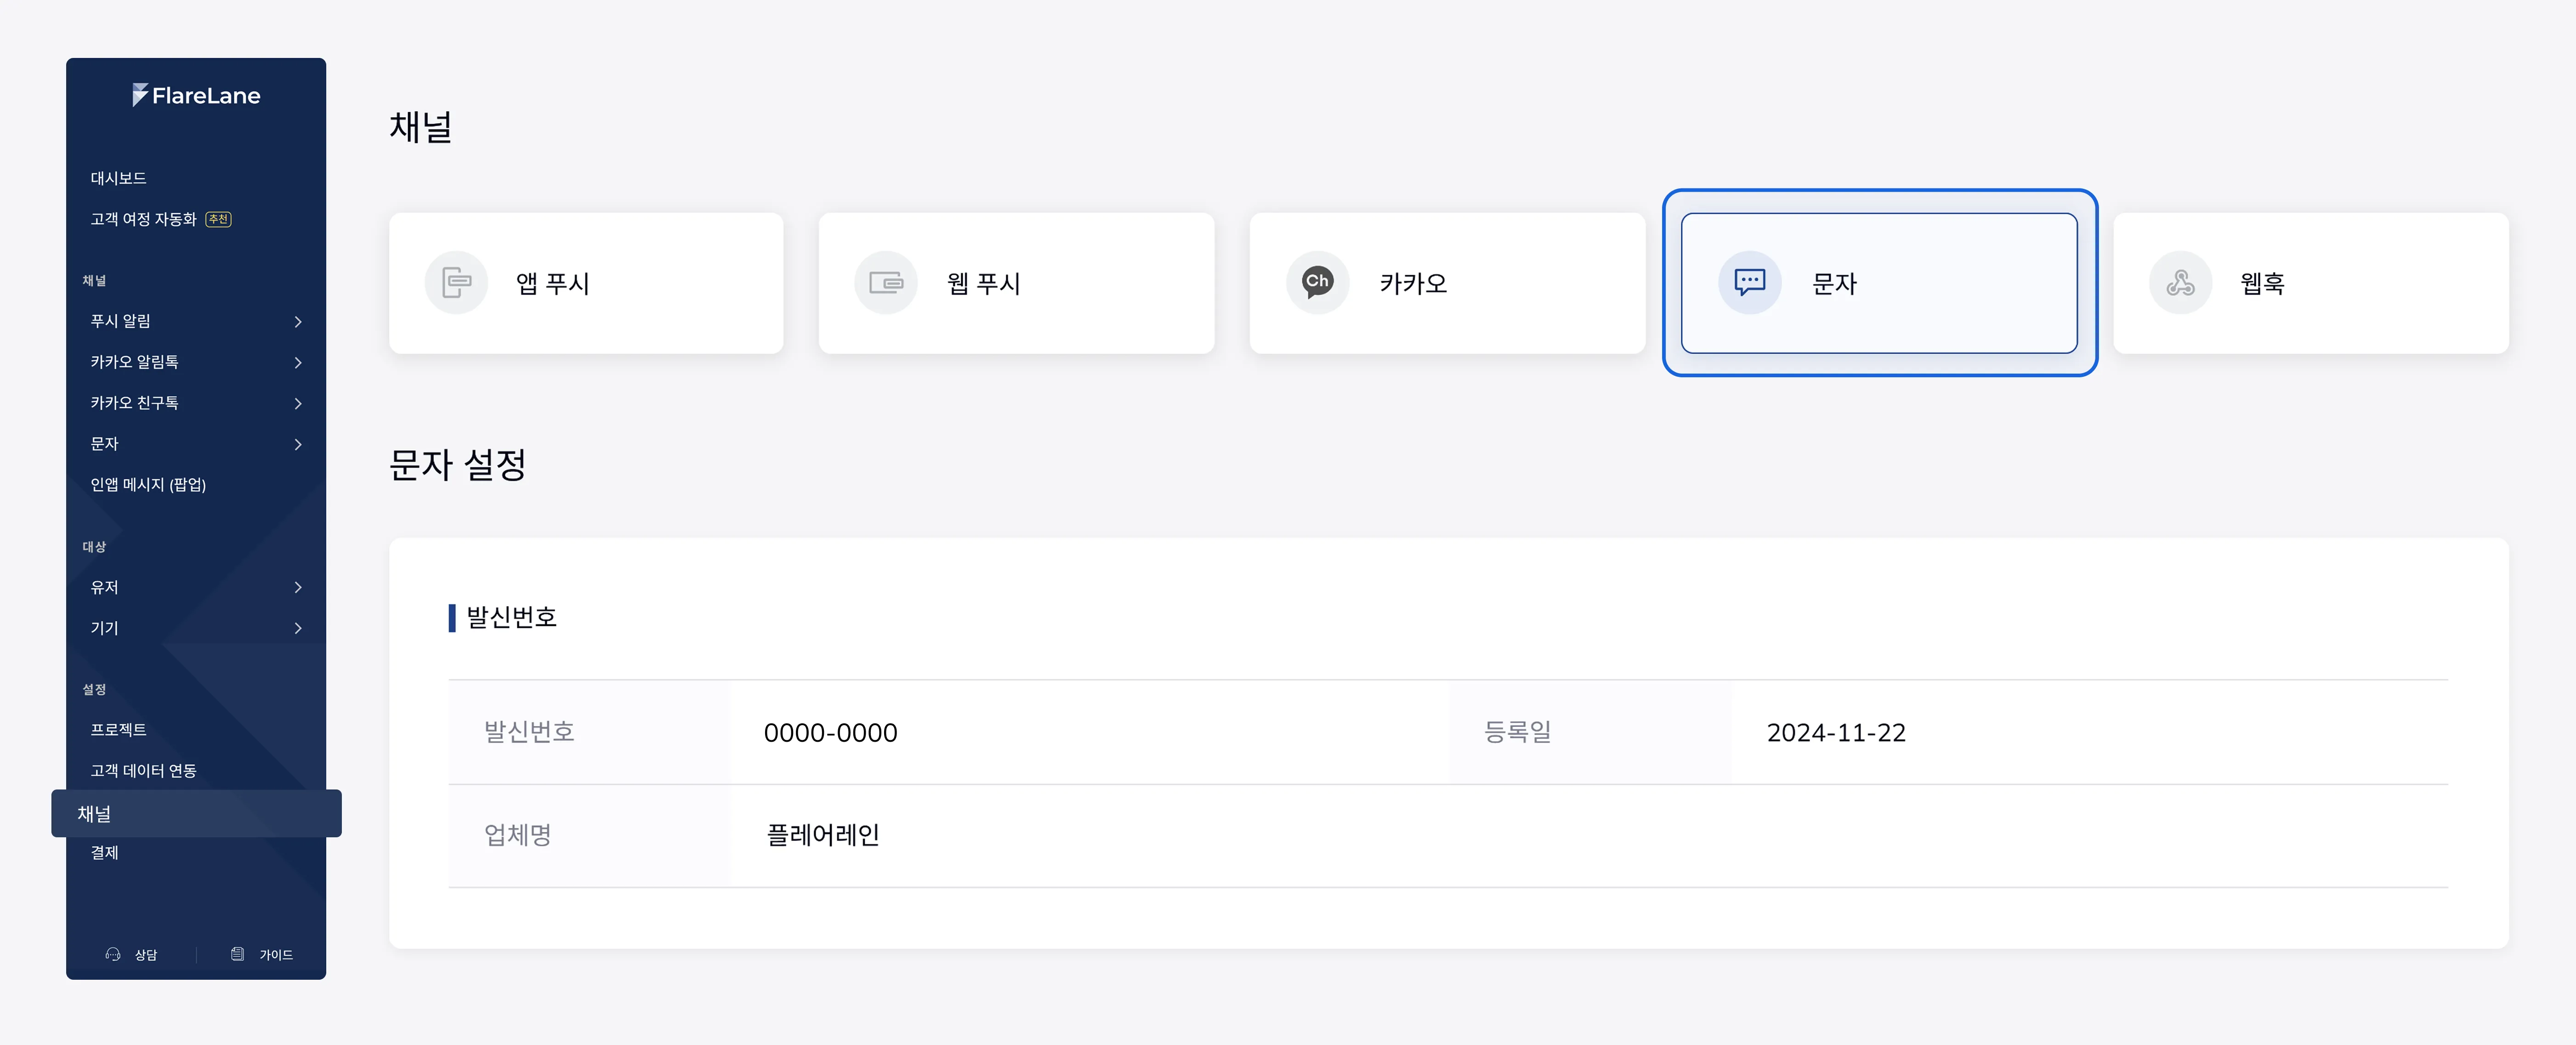The height and width of the screenshot is (1045, 2576).
Task: Open 프로젝트 settings in sidebar
Action: pos(118,730)
